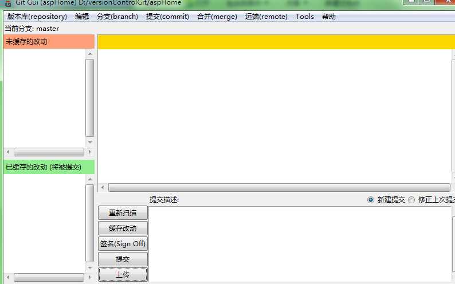
Task: Open the 提交(commit) menu
Action: pos(167,17)
